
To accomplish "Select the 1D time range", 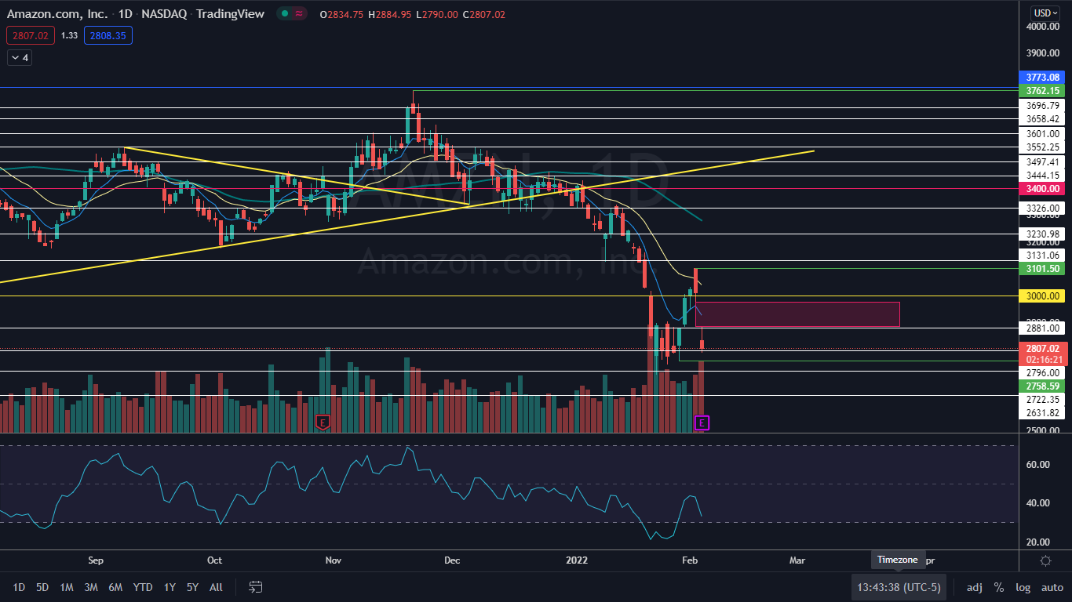I will pos(19,587).
